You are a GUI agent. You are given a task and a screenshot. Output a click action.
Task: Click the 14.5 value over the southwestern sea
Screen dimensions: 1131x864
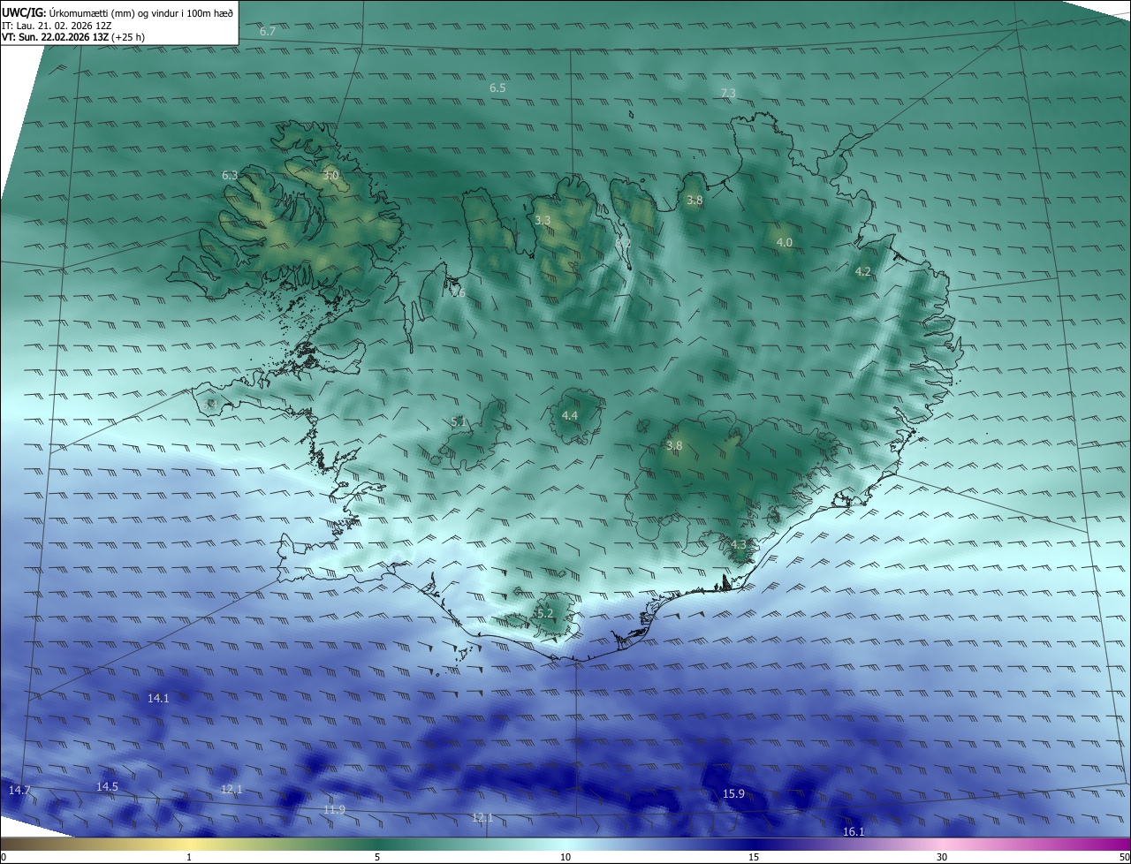tap(107, 786)
